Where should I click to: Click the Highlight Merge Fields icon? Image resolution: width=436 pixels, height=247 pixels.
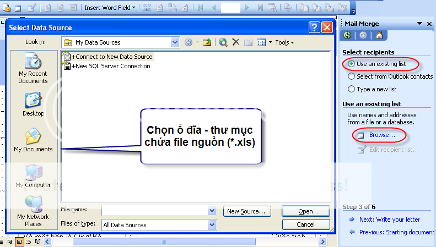point(160,8)
